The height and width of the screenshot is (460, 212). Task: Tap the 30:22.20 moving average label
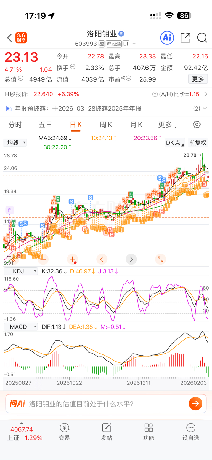pyautogui.click(x=58, y=147)
